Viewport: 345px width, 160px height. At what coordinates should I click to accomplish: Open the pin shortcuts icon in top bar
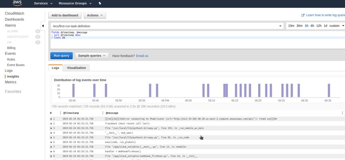coord(100,3)
